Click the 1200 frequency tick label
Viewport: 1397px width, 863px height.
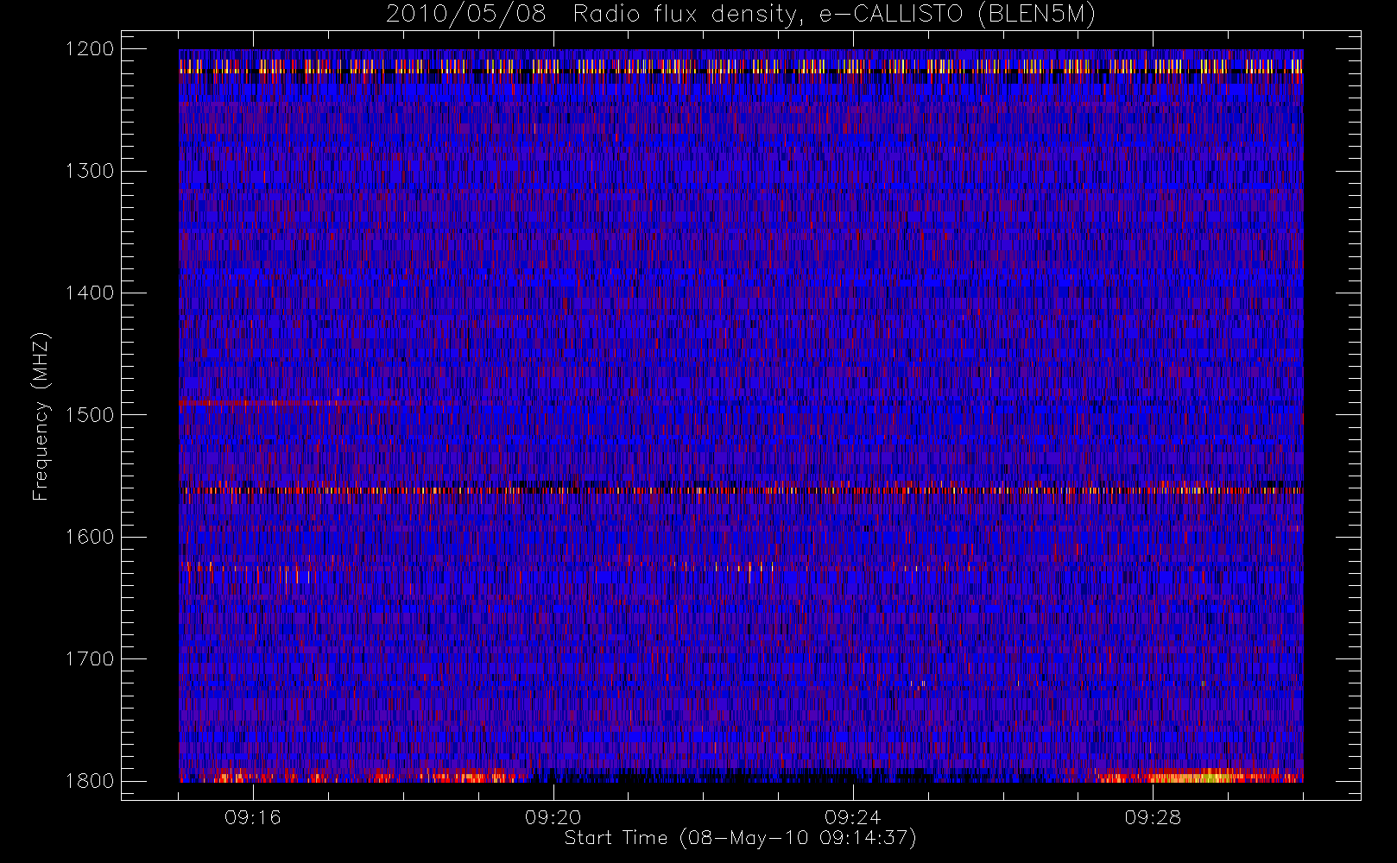(x=91, y=49)
